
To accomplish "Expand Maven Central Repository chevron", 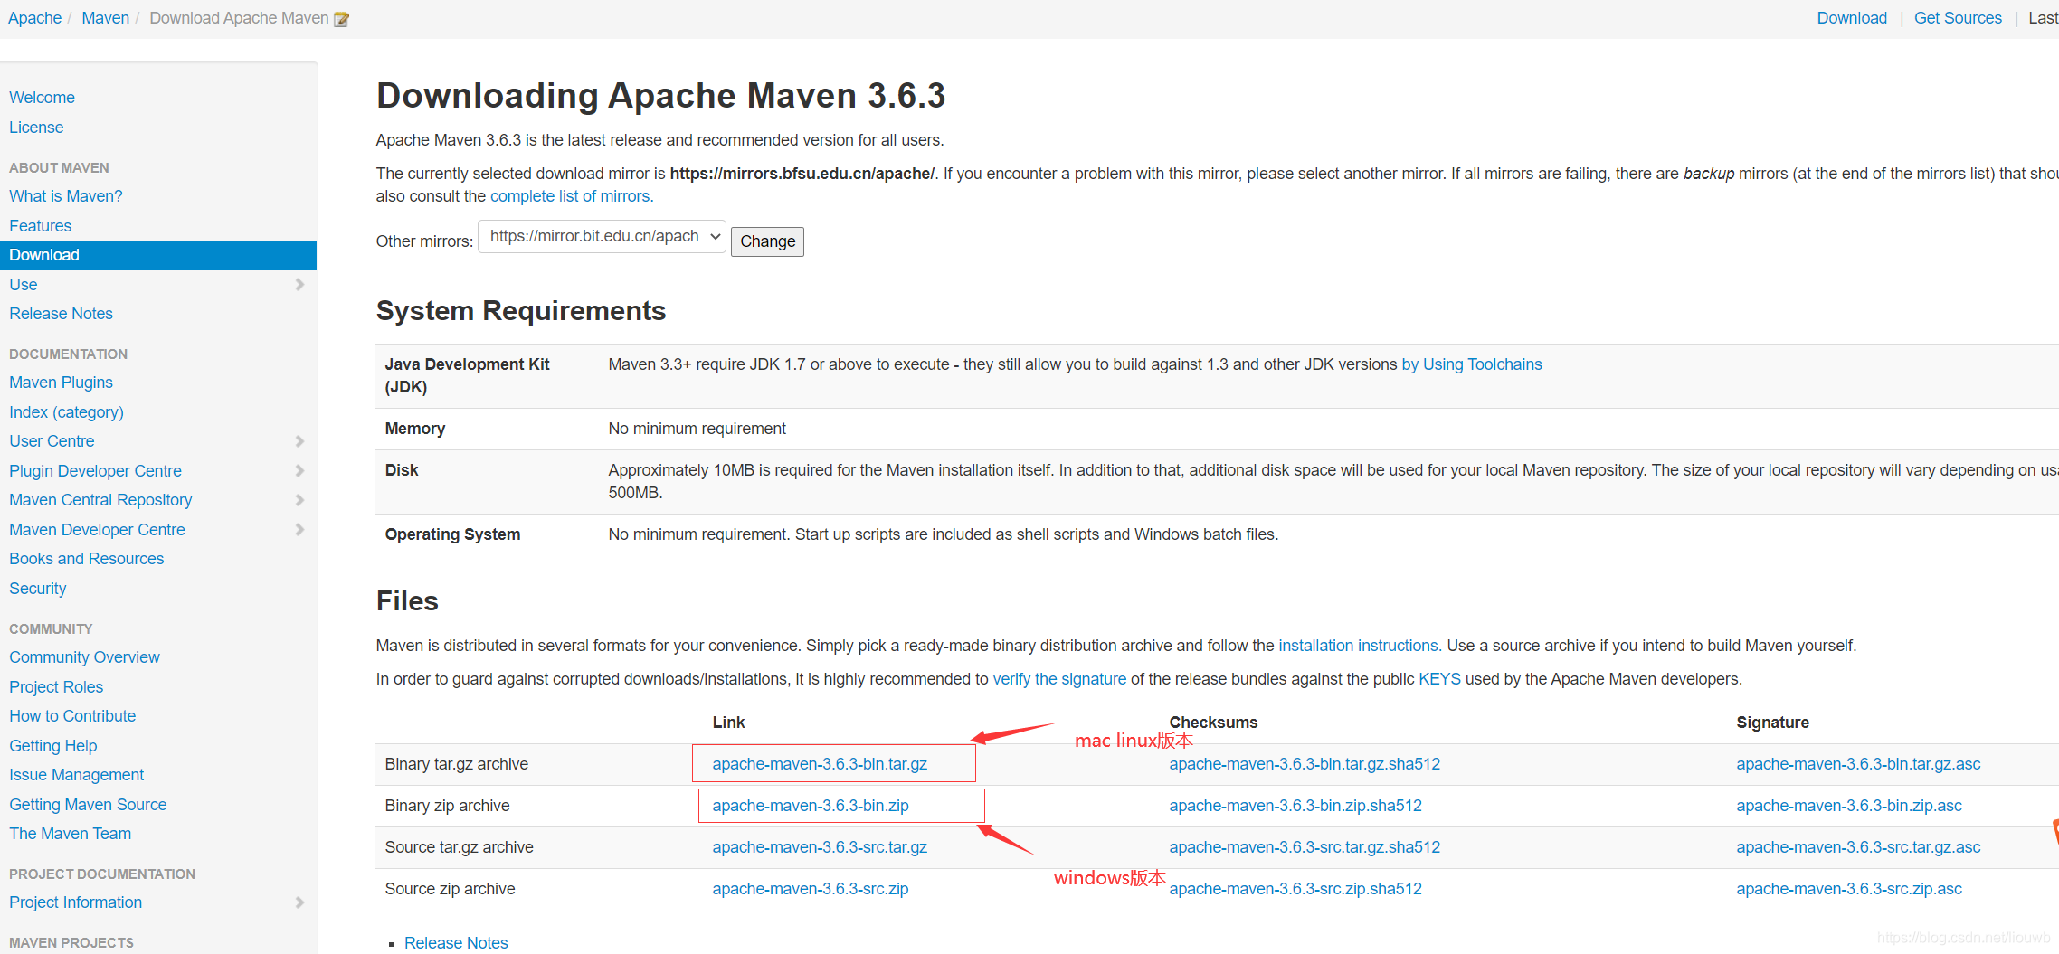I will pos(299,500).
